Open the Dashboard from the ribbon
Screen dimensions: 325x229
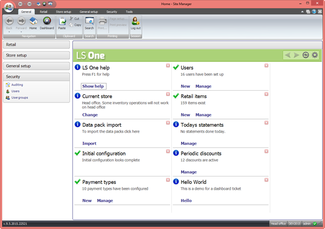click(x=47, y=24)
